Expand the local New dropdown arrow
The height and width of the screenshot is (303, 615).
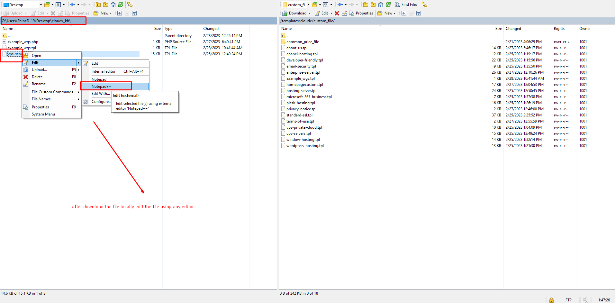click(x=111, y=13)
